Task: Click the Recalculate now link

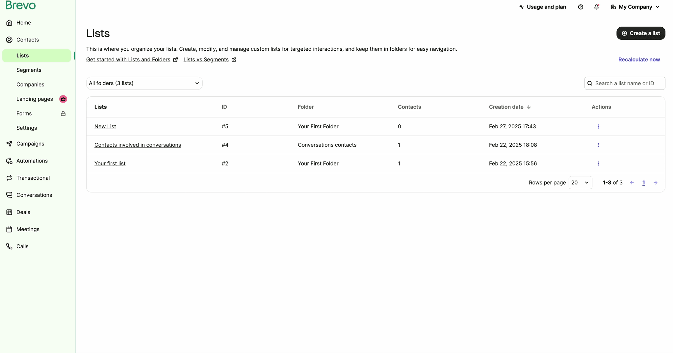Action: (x=639, y=60)
